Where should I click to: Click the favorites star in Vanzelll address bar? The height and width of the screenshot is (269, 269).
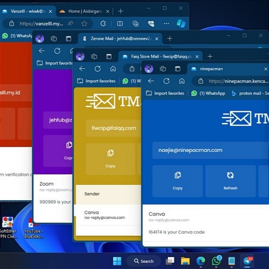point(84,24)
